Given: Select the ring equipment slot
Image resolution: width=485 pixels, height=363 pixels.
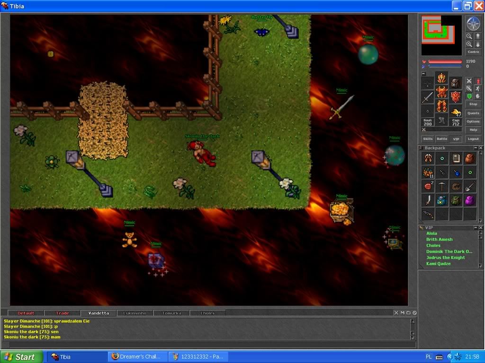Looking at the screenshot, I should pyautogui.click(x=428, y=111).
